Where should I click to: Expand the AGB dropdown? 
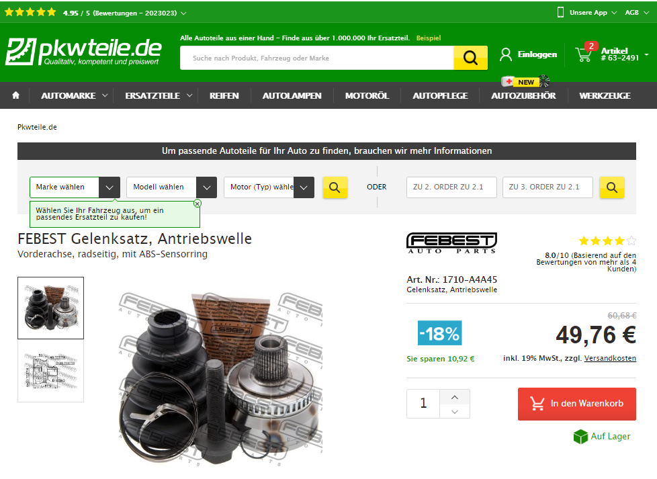637,13
